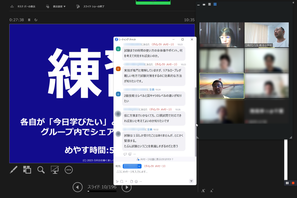Select the pen and laser pointer tool
This screenshot has width=297, height=198.
[14, 170]
